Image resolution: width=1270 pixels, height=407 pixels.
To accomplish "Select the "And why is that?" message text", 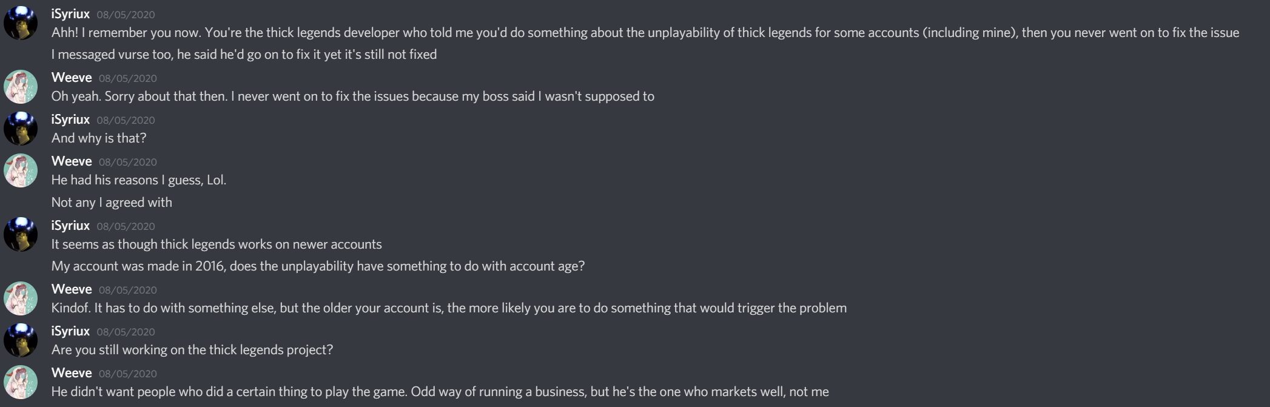I will (99, 138).
